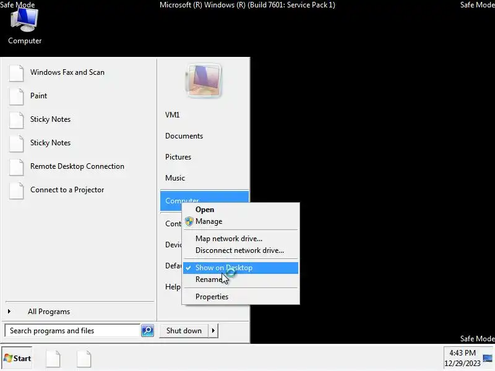Image resolution: width=495 pixels, height=371 pixels.
Task: Click the Windows Fax and Scan blank icon
Action: pyautogui.click(x=17, y=73)
